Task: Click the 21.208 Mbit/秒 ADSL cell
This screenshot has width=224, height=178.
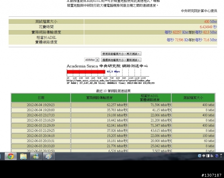Action: [149, 120]
